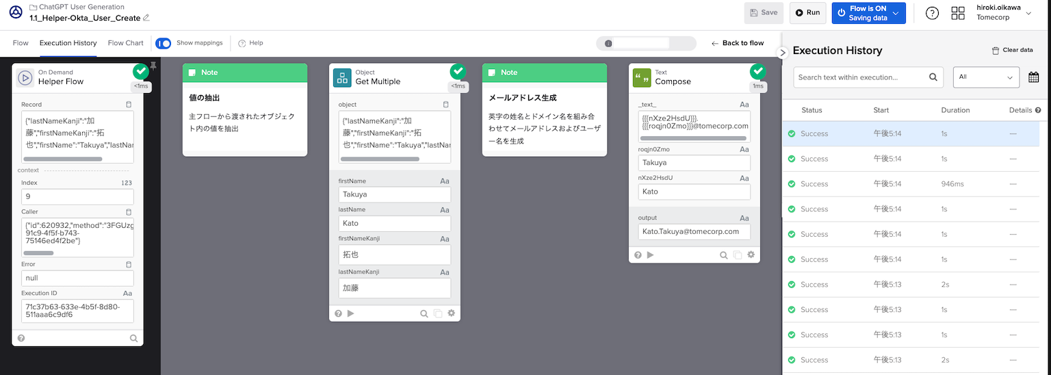Viewport: 1051px width, 375px height.
Task: Click the search icon on Get Multiple card
Action: pos(424,313)
